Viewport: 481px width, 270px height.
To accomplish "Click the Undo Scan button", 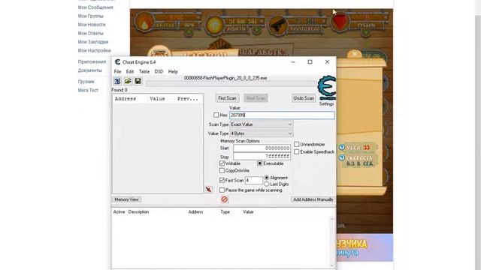I will pos(304,98).
